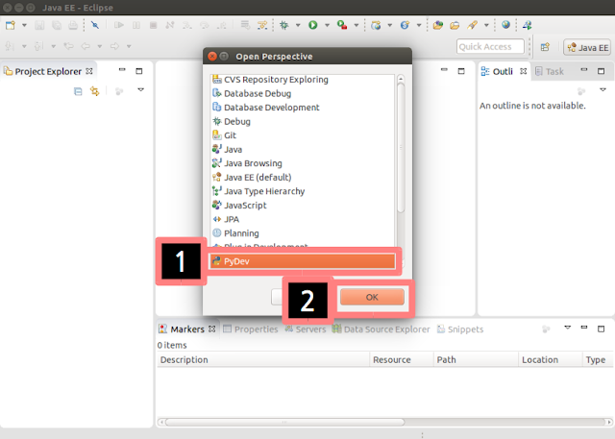Select the Outline view tab
This screenshot has height=439, width=615.
click(x=504, y=71)
